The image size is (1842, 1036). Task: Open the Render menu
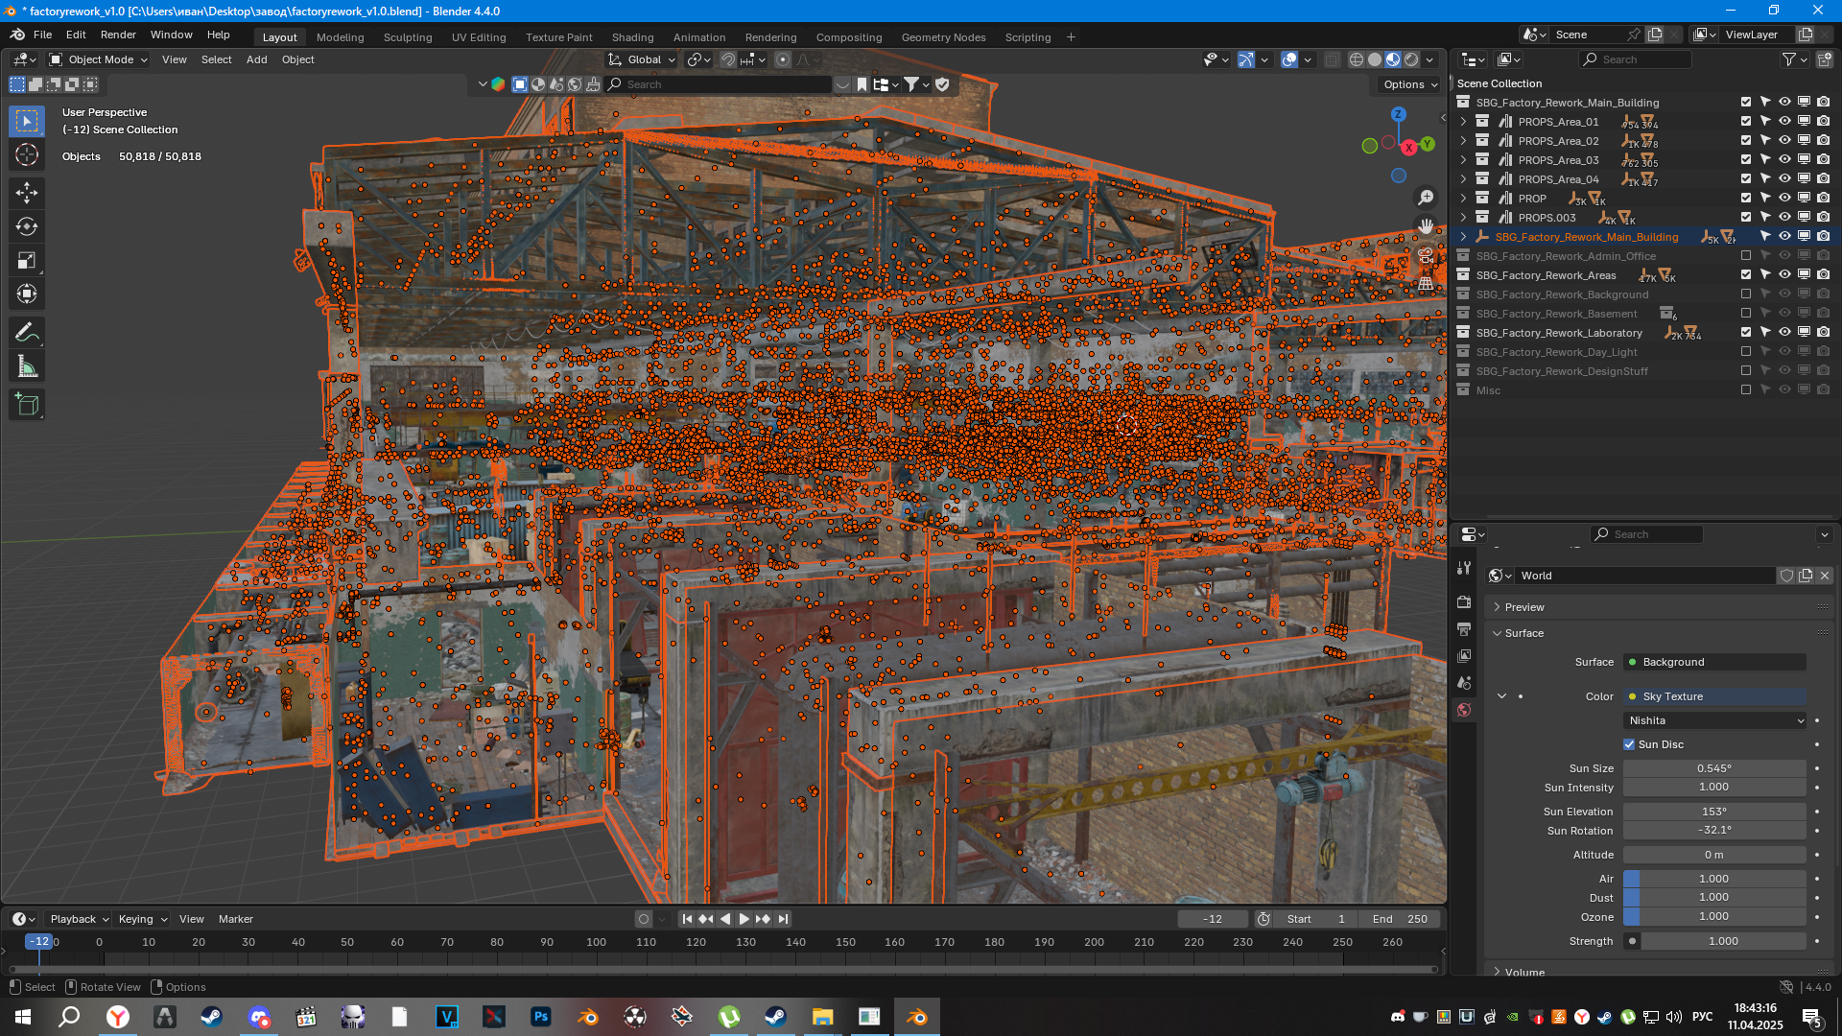(118, 35)
